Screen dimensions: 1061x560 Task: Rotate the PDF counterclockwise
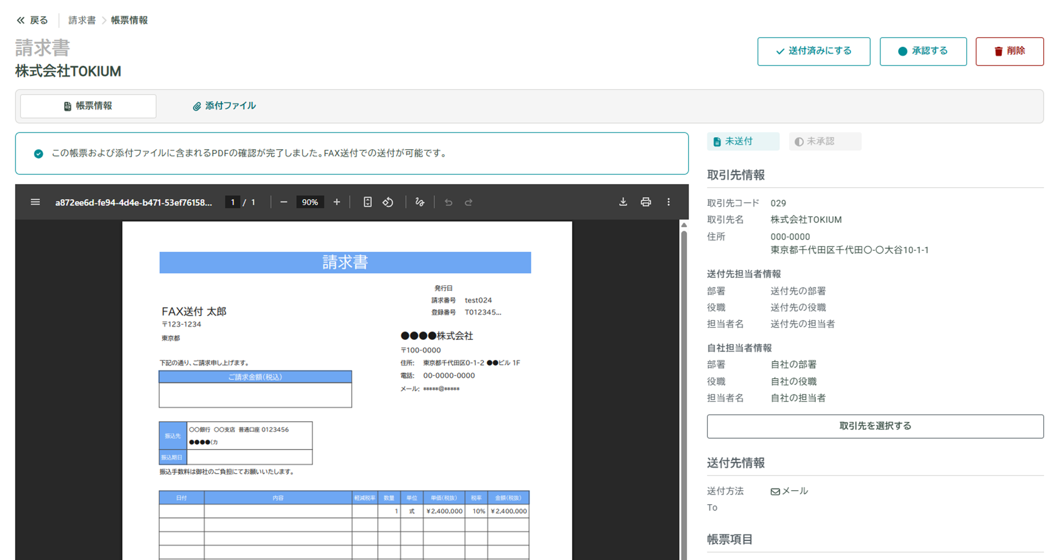[x=388, y=202]
